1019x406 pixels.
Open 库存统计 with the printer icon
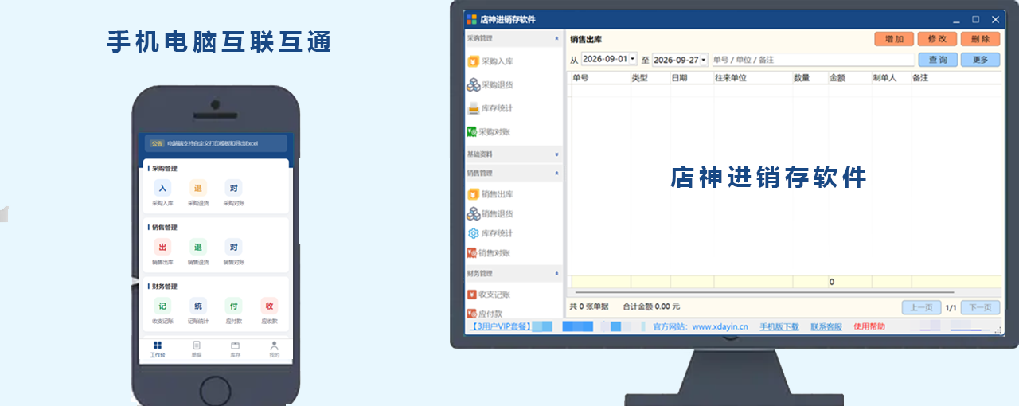tap(490, 108)
